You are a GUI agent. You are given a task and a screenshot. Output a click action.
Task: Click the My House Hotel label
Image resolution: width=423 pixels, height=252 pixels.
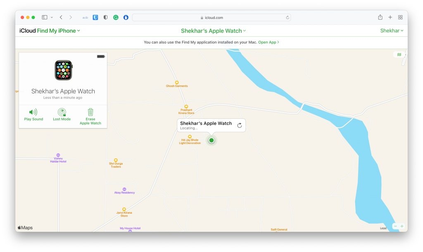(130, 228)
